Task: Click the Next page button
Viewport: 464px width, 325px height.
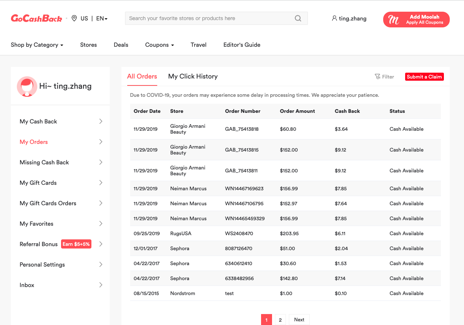Action: 299,320
